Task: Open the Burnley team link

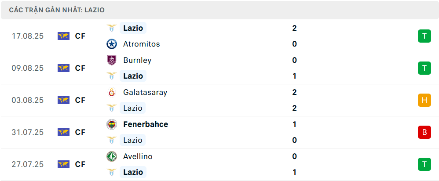Action: (137, 60)
